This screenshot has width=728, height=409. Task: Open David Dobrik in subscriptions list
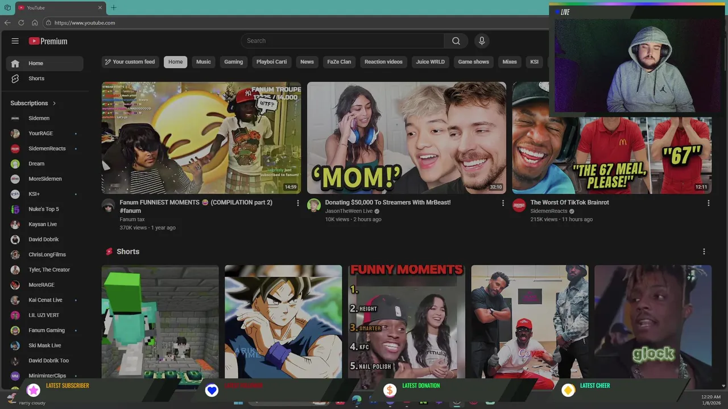45,240
